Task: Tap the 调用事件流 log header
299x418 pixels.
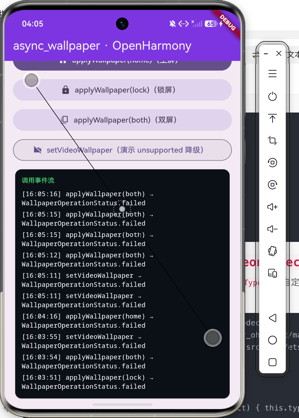Action: 38,181
